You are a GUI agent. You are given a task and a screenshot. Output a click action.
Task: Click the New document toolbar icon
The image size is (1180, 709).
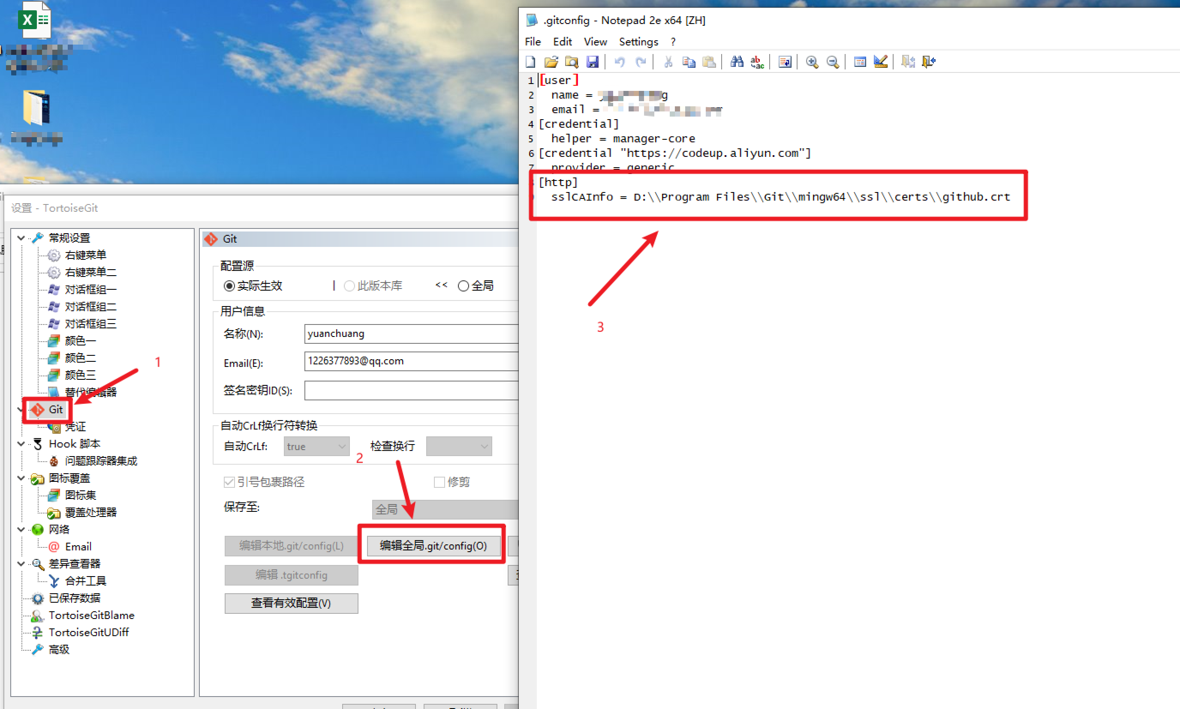(x=530, y=62)
